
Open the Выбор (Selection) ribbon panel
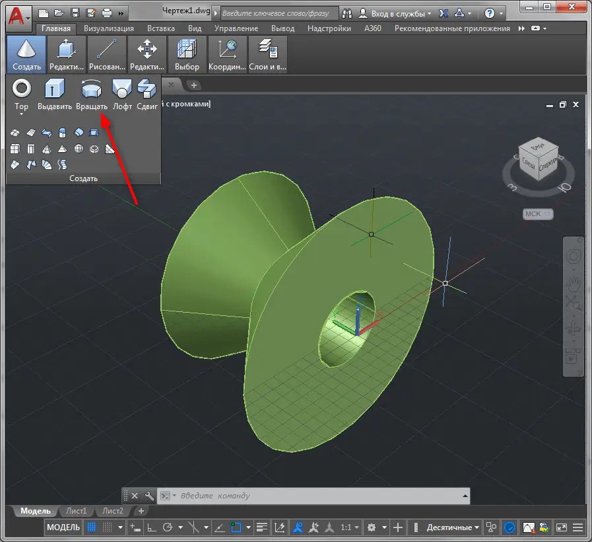click(x=187, y=54)
